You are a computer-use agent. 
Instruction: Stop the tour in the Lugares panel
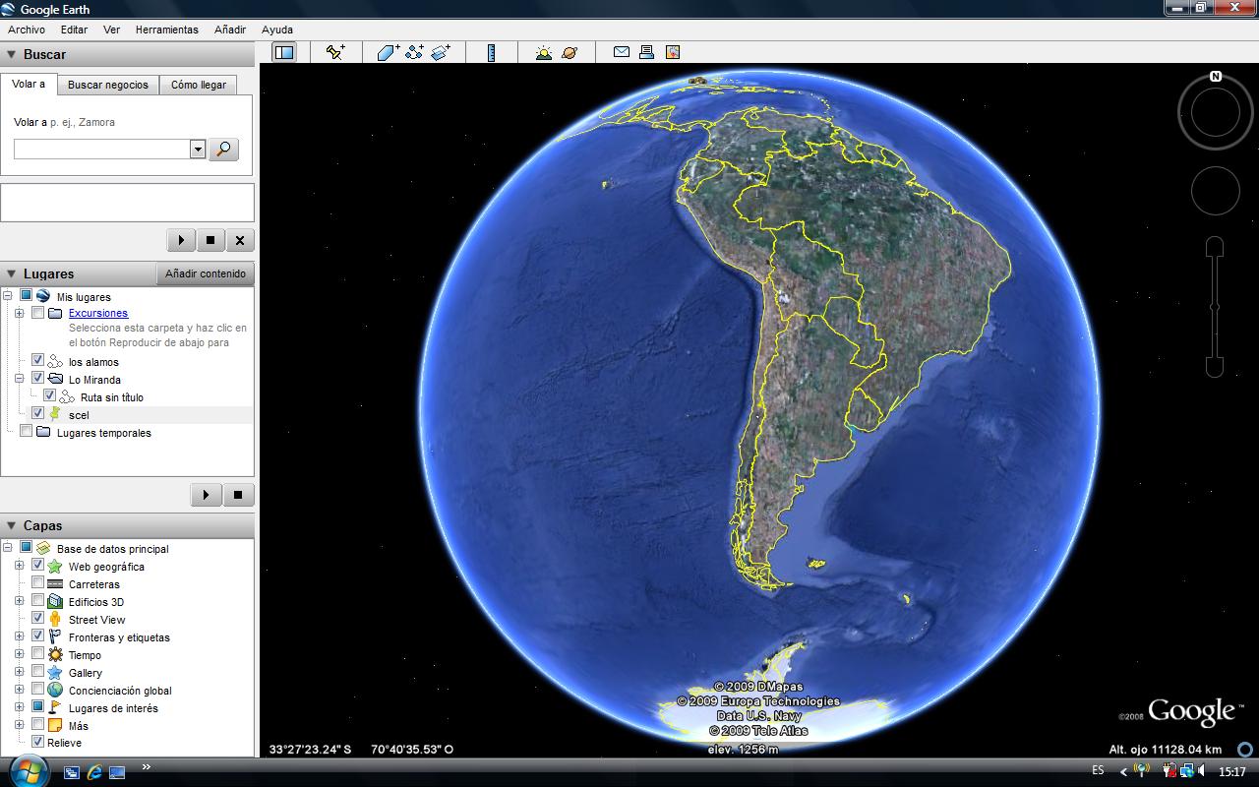tap(238, 495)
